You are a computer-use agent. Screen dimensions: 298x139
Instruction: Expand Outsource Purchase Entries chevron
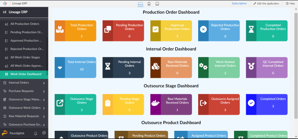pos(44,125)
